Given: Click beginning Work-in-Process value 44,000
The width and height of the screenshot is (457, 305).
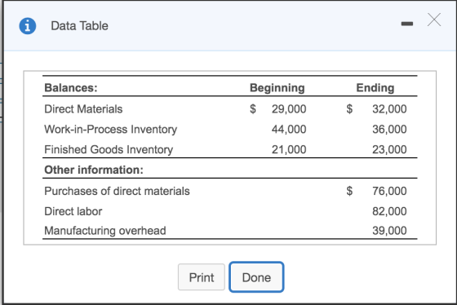Looking at the screenshot, I should [x=289, y=130].
